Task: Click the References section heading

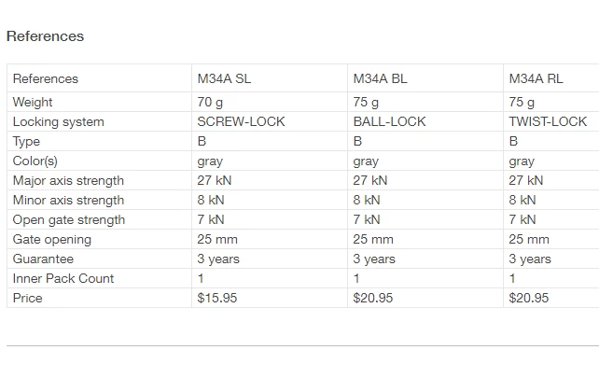Action: click(x=45, y=36)
